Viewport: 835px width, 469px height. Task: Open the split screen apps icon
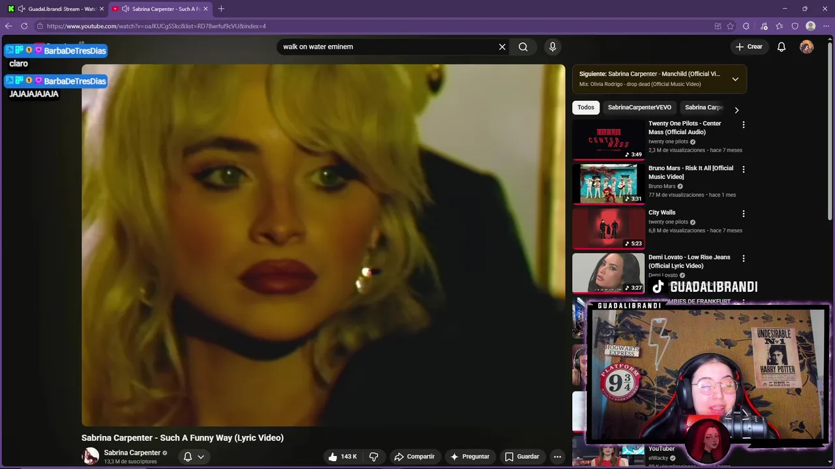[x=718, y=26]
